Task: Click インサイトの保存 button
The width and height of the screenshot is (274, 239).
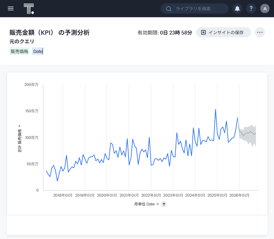Action: click(223, 32)
